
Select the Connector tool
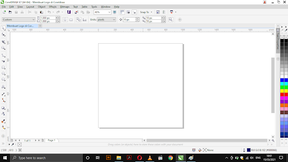[x=3, y=100]
